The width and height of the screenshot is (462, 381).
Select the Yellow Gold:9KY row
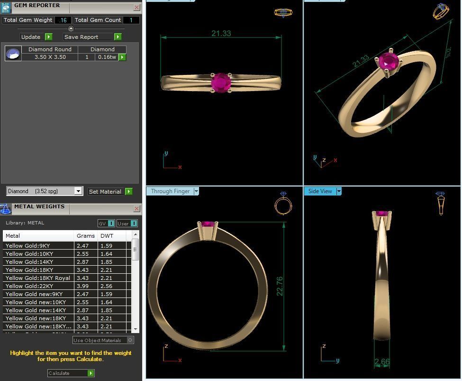[x=67, y=246]
